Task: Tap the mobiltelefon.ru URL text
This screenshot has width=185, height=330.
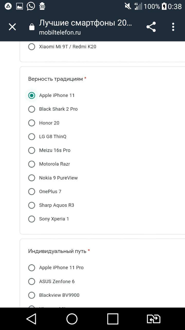Action: [x=60, y=33]
